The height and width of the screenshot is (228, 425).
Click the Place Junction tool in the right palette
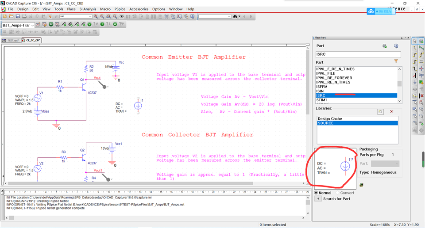tap(421, 68)
